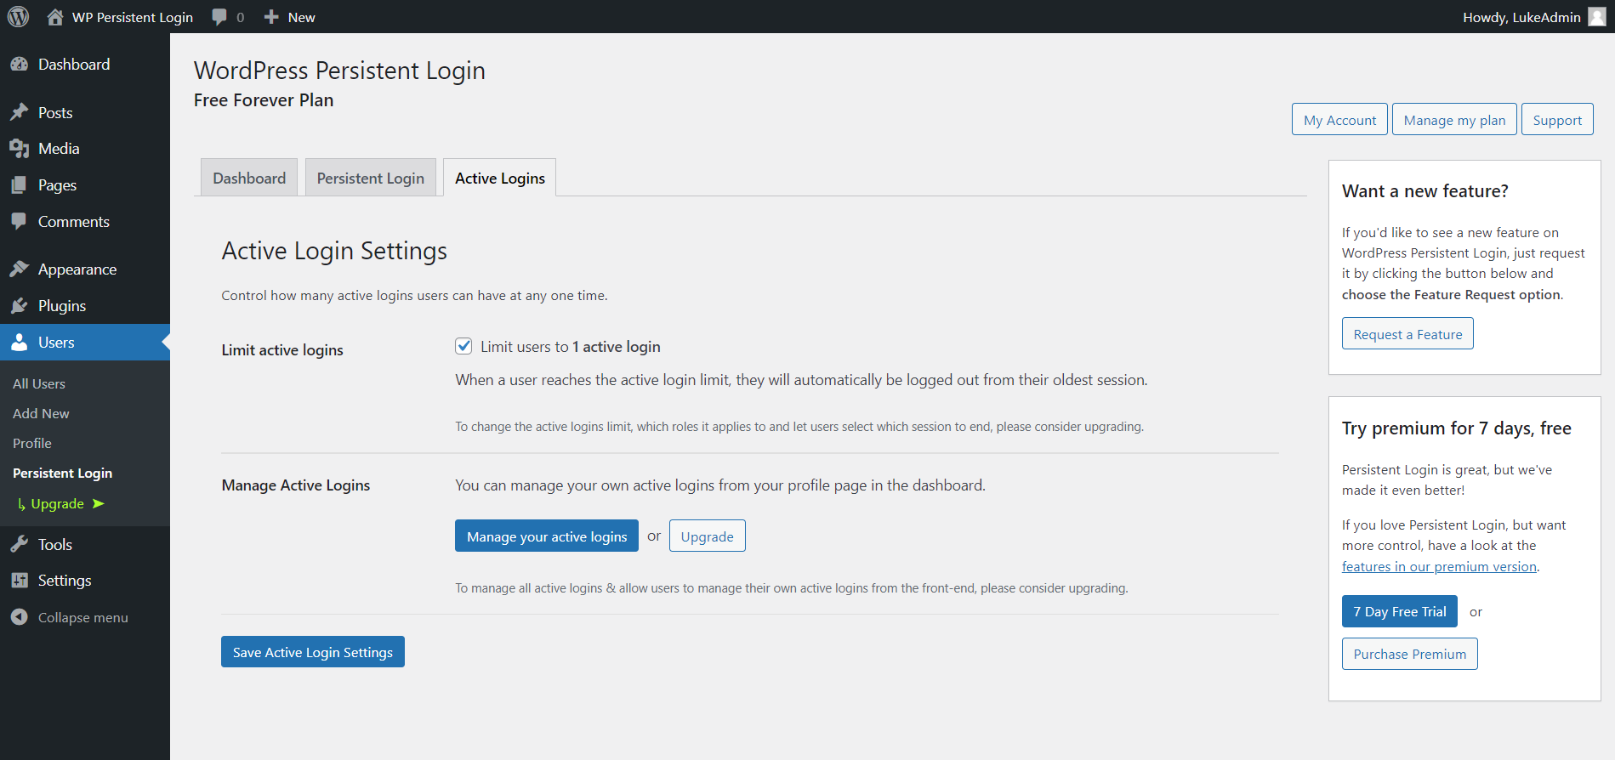Screen dimensions: 1615x760
Task: Switch to the Dashboard plugin tab
Action: [249, 178]
